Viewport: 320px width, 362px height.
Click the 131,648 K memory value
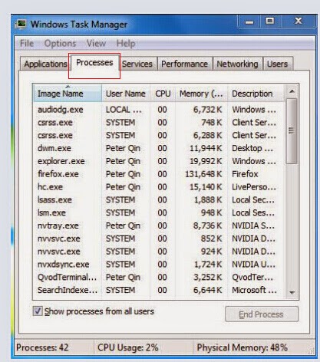[x=203, y=174]
